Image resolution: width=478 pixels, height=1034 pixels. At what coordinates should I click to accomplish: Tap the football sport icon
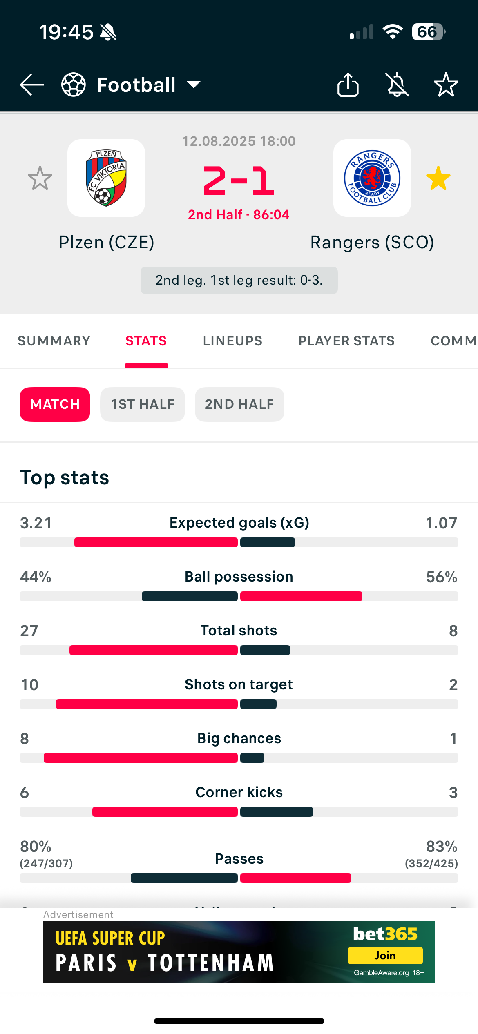pyautogui.click(x=74, y=85)
